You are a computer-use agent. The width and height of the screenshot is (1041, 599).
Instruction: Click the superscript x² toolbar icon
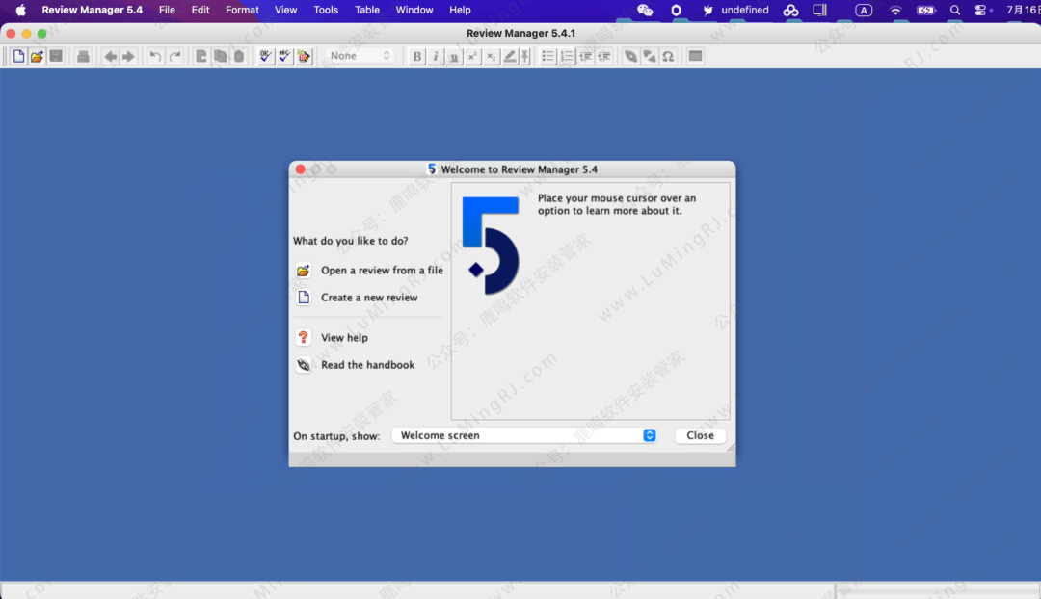[x=472, y=56]
